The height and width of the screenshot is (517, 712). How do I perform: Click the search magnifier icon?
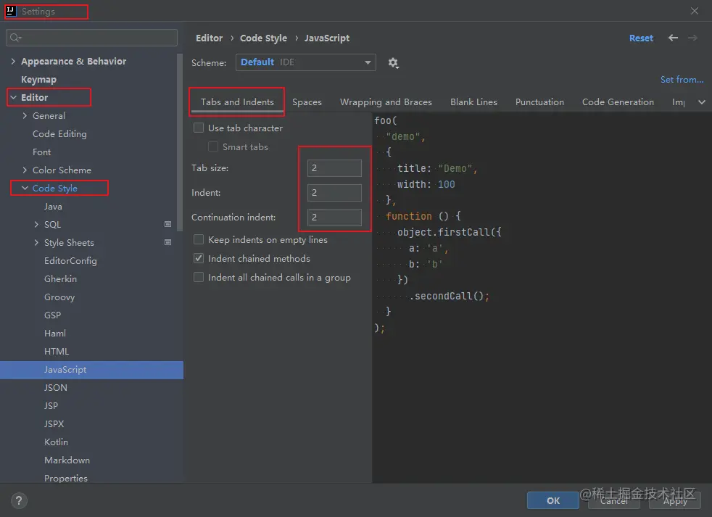[x=15, y=38]
